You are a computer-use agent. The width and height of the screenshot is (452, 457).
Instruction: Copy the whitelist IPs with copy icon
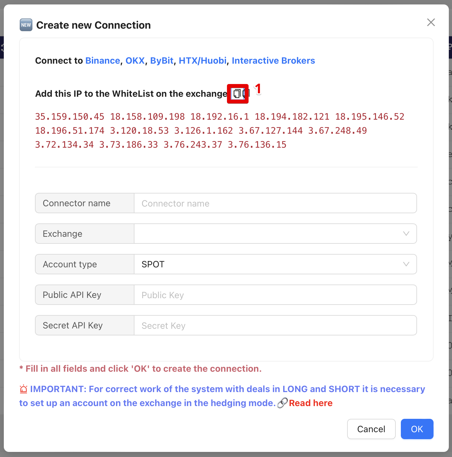[237, 94]
